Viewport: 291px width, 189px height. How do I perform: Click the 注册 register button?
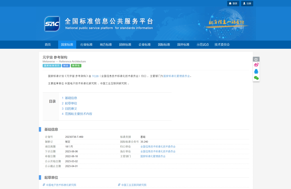tap(247, 3)
